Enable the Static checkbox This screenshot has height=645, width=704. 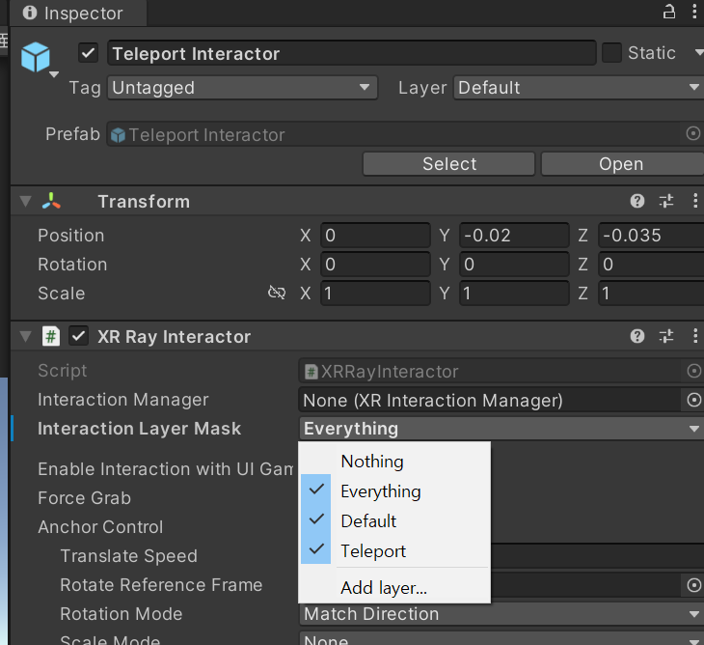pos(611,53)
